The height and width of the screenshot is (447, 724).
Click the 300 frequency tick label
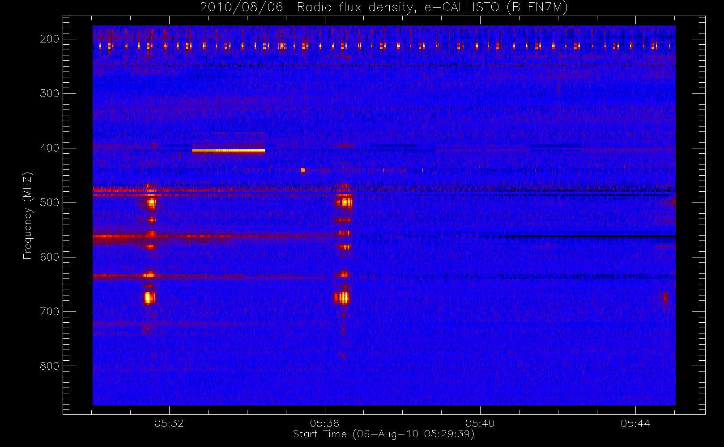[50, 93]
